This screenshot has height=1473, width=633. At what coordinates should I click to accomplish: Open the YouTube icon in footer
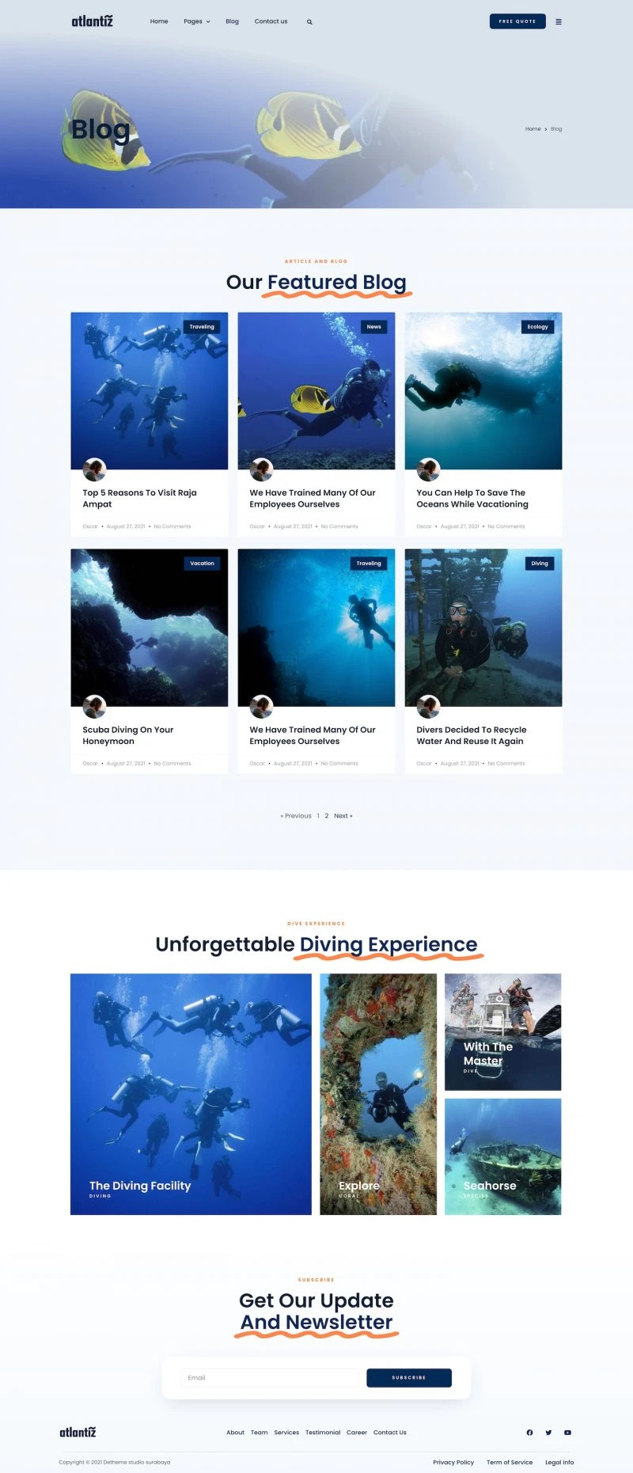pos(567,1432)
